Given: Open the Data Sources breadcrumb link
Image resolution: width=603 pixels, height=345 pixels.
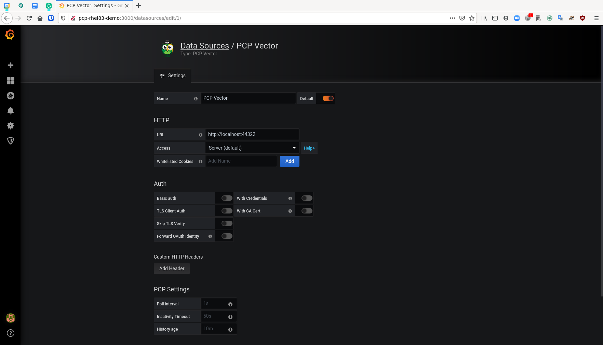Looking at the screenshot, I should click(x=204, y=45).
